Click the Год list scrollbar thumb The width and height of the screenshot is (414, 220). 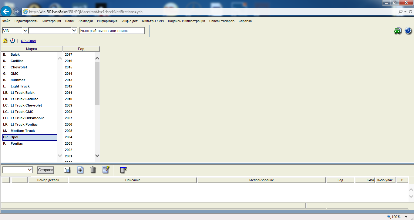click(97, 84)
